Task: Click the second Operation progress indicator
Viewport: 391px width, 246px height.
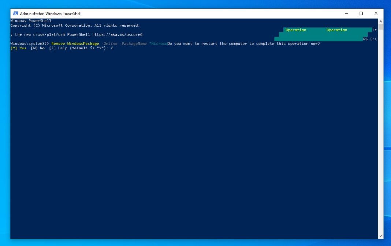Action: point(336,30)
